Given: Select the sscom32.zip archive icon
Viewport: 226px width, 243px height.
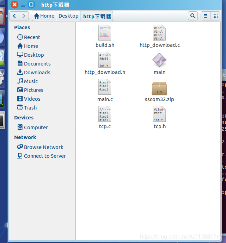Looking at the screenshot, I should (159, 88).
